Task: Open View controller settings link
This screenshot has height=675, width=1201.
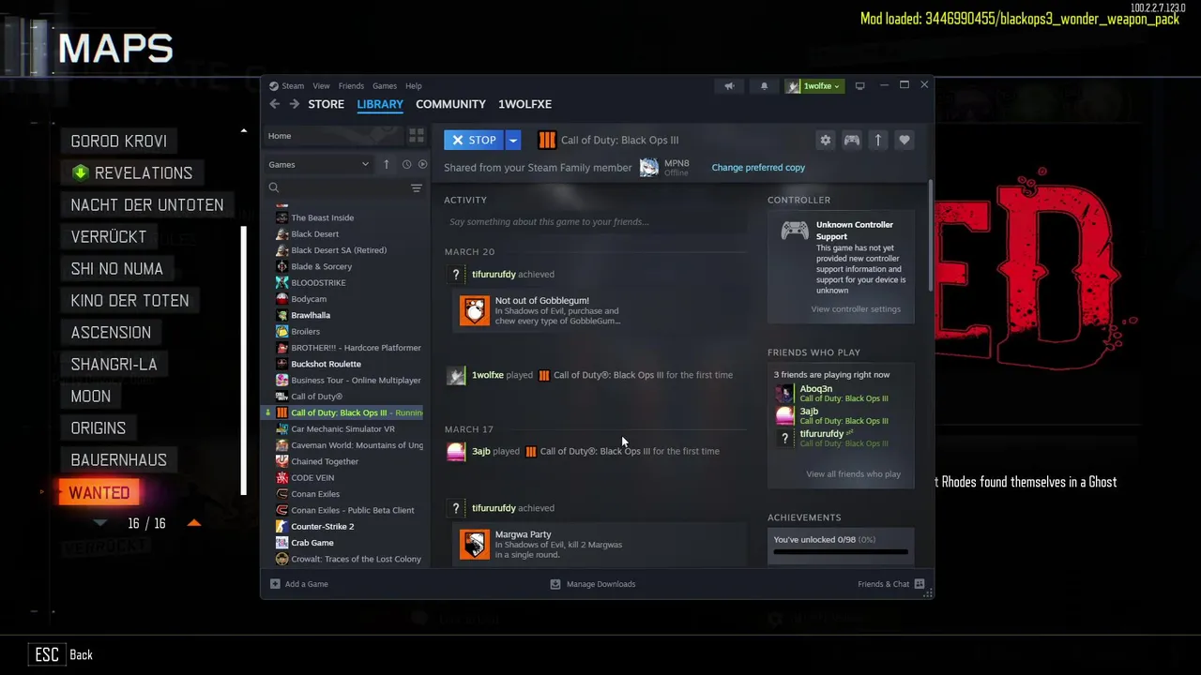Action: [856, 309]
